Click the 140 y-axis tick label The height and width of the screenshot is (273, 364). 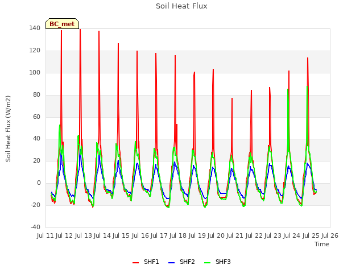point(35,28)
